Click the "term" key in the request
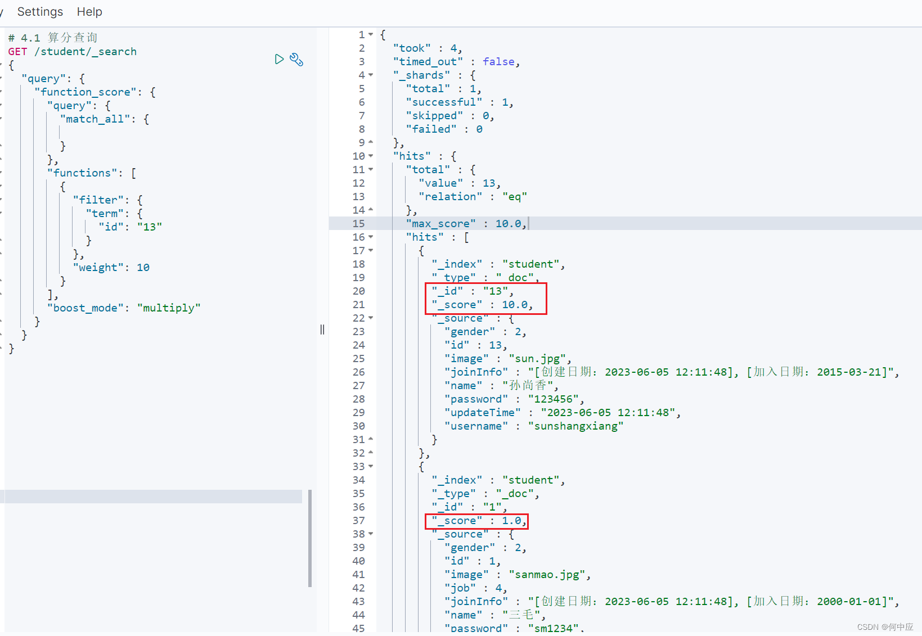922x636 pixels. pyautogui.click(x=105, y=213)
